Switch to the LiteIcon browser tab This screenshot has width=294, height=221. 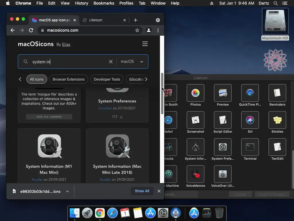(104, 20)
